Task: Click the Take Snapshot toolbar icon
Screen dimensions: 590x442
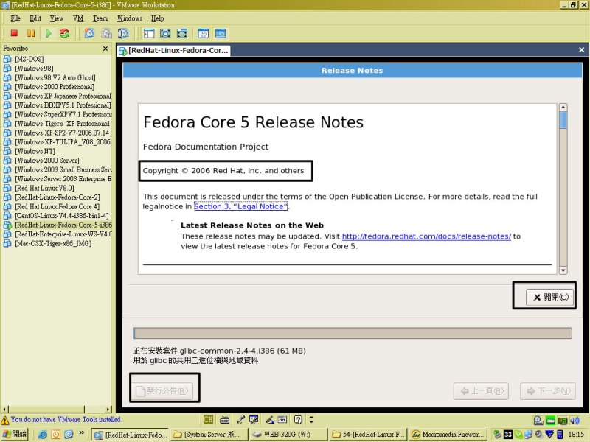Action: click(x=89, y=33)
